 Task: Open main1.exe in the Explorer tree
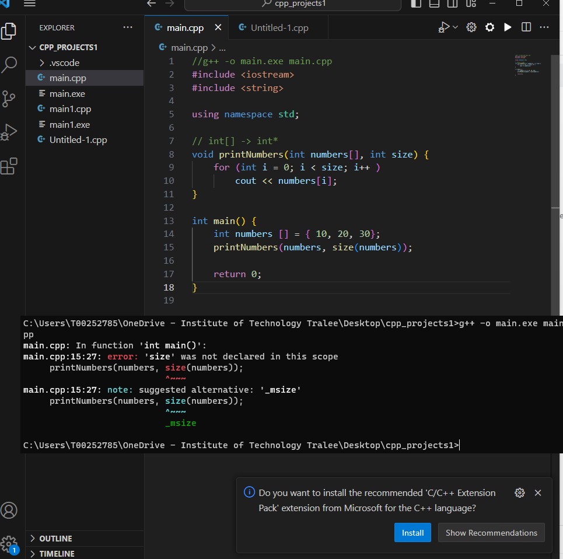(85, 125)
